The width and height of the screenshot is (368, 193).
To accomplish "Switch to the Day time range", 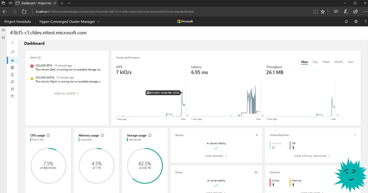I will [x=315, y=62].
